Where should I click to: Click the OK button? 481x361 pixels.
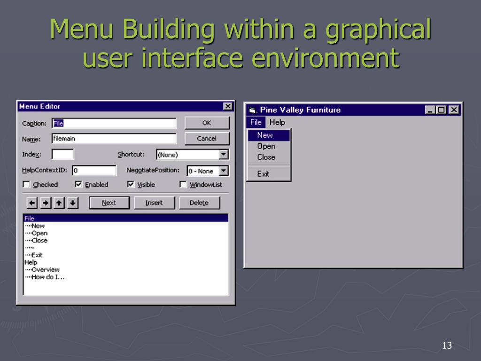pos(207,123)
